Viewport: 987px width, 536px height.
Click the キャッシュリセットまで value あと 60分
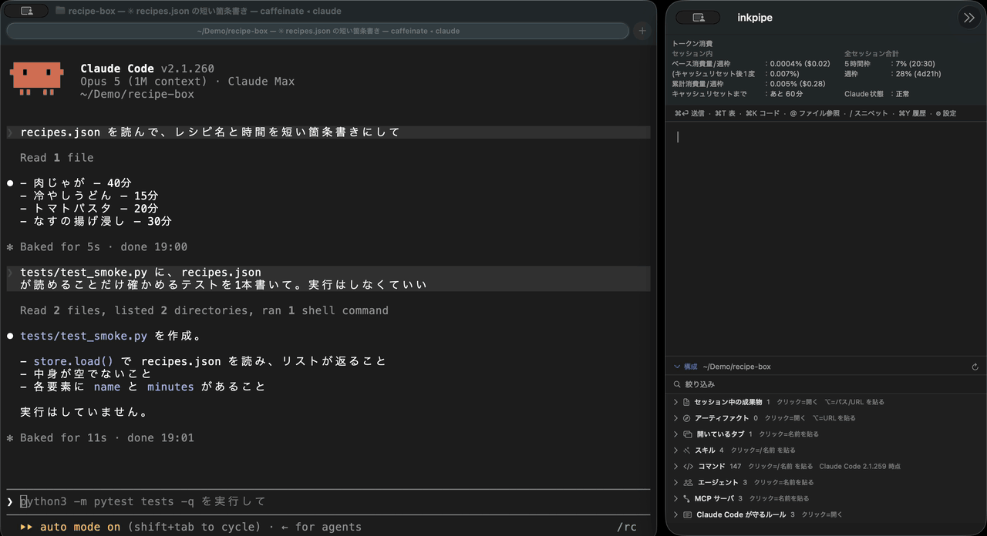click(785, 94)
